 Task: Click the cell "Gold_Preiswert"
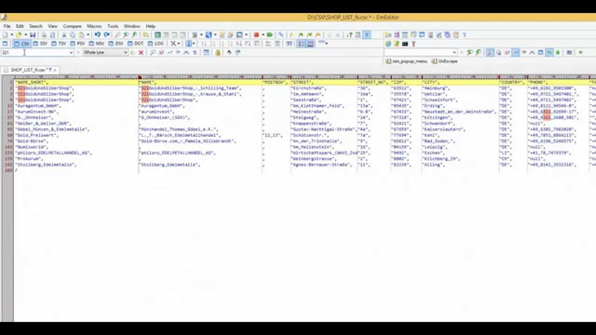tap(37, 135)
